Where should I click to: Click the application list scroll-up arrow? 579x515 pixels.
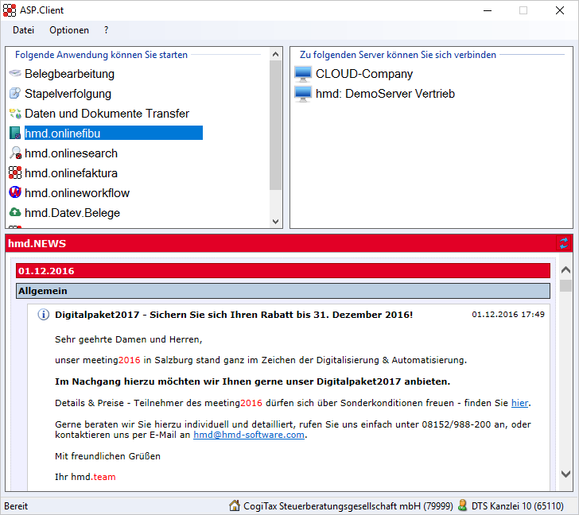(275, 55)
